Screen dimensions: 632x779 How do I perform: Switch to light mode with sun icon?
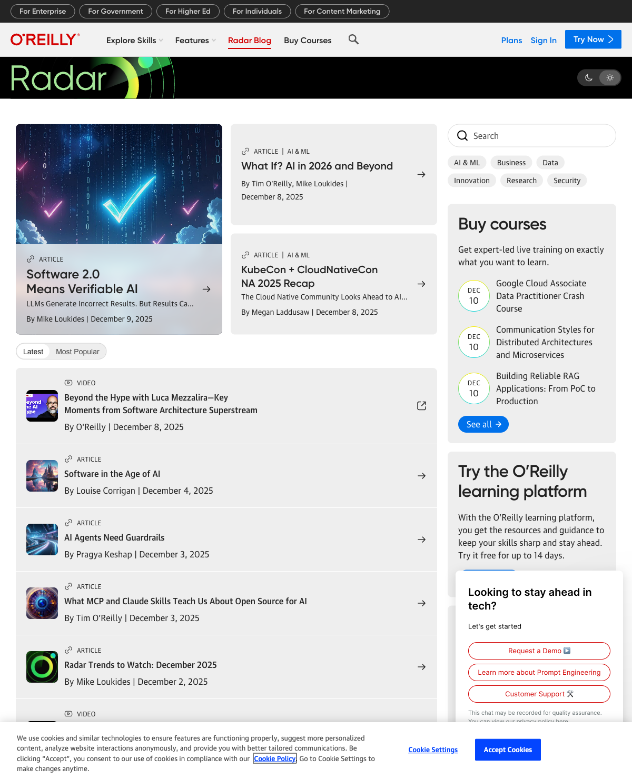609,78
